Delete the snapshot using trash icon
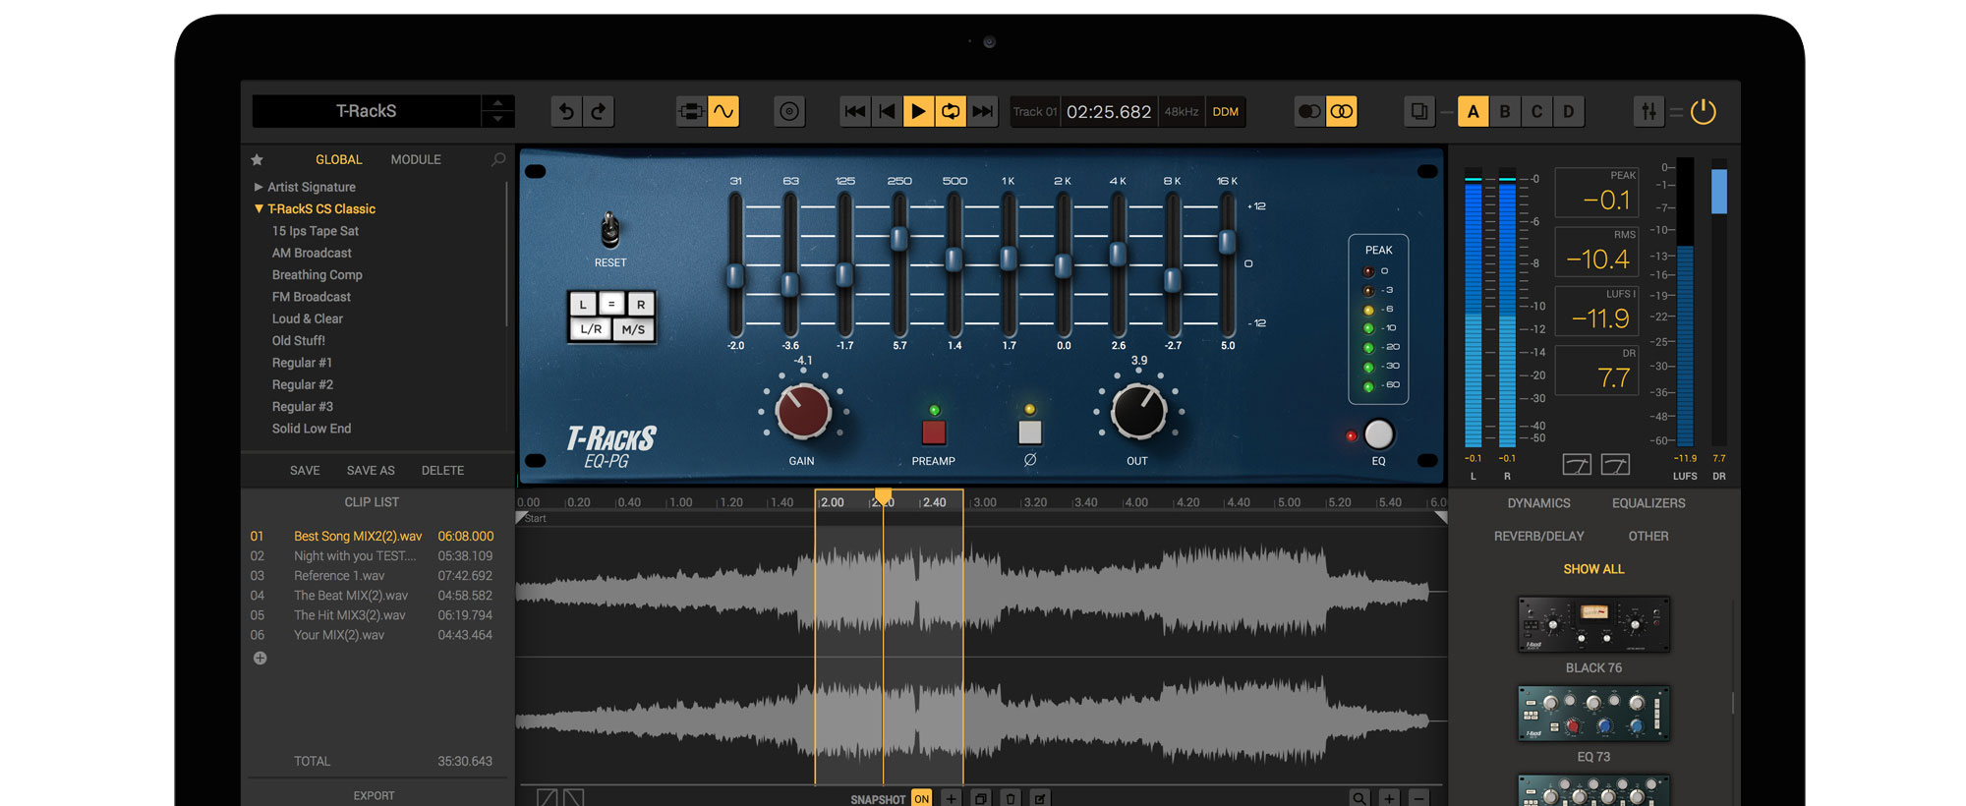 1011,798
